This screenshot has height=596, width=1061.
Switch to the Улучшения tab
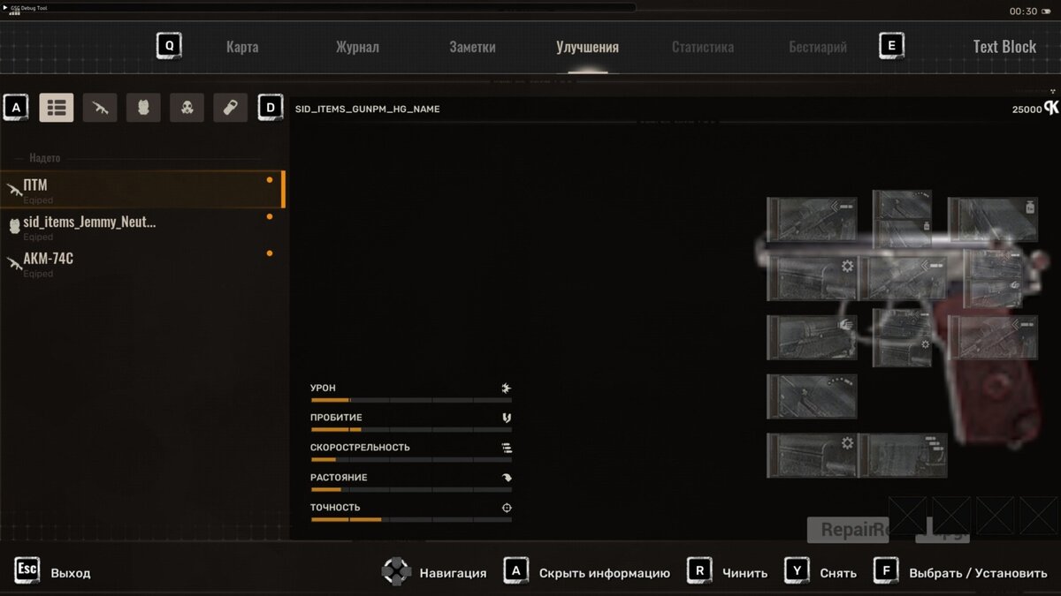point(587,48)
